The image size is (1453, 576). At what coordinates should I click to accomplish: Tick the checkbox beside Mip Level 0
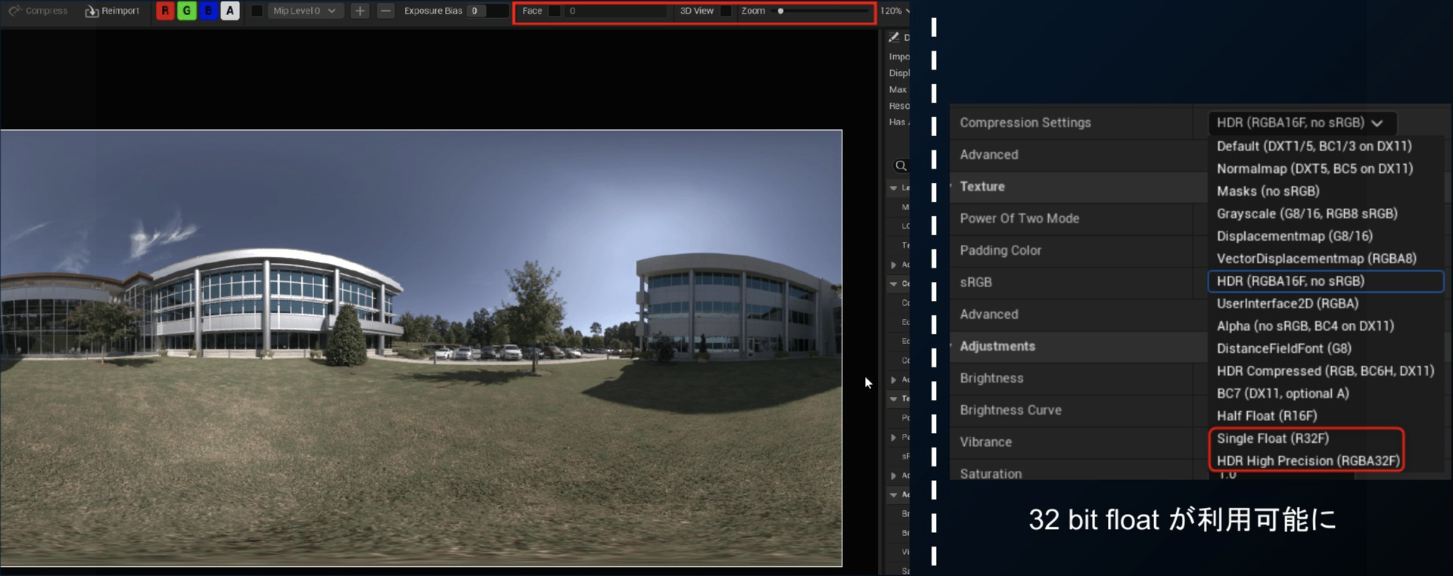[257, 11]
